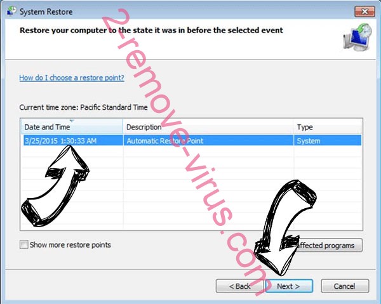Click the Scan for affected programs button

[328, 245]
